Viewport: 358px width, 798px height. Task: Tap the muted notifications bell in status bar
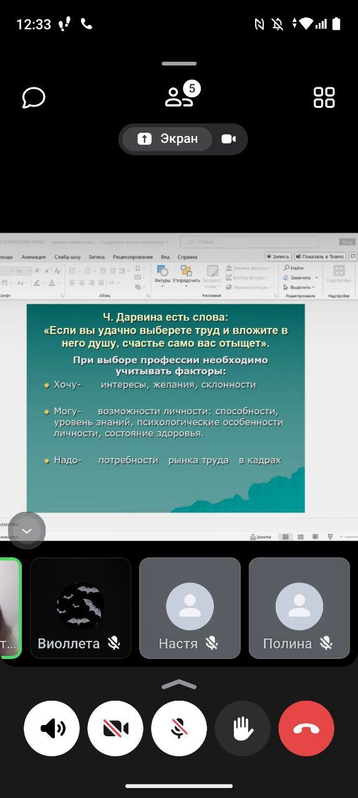click(278, 24)
